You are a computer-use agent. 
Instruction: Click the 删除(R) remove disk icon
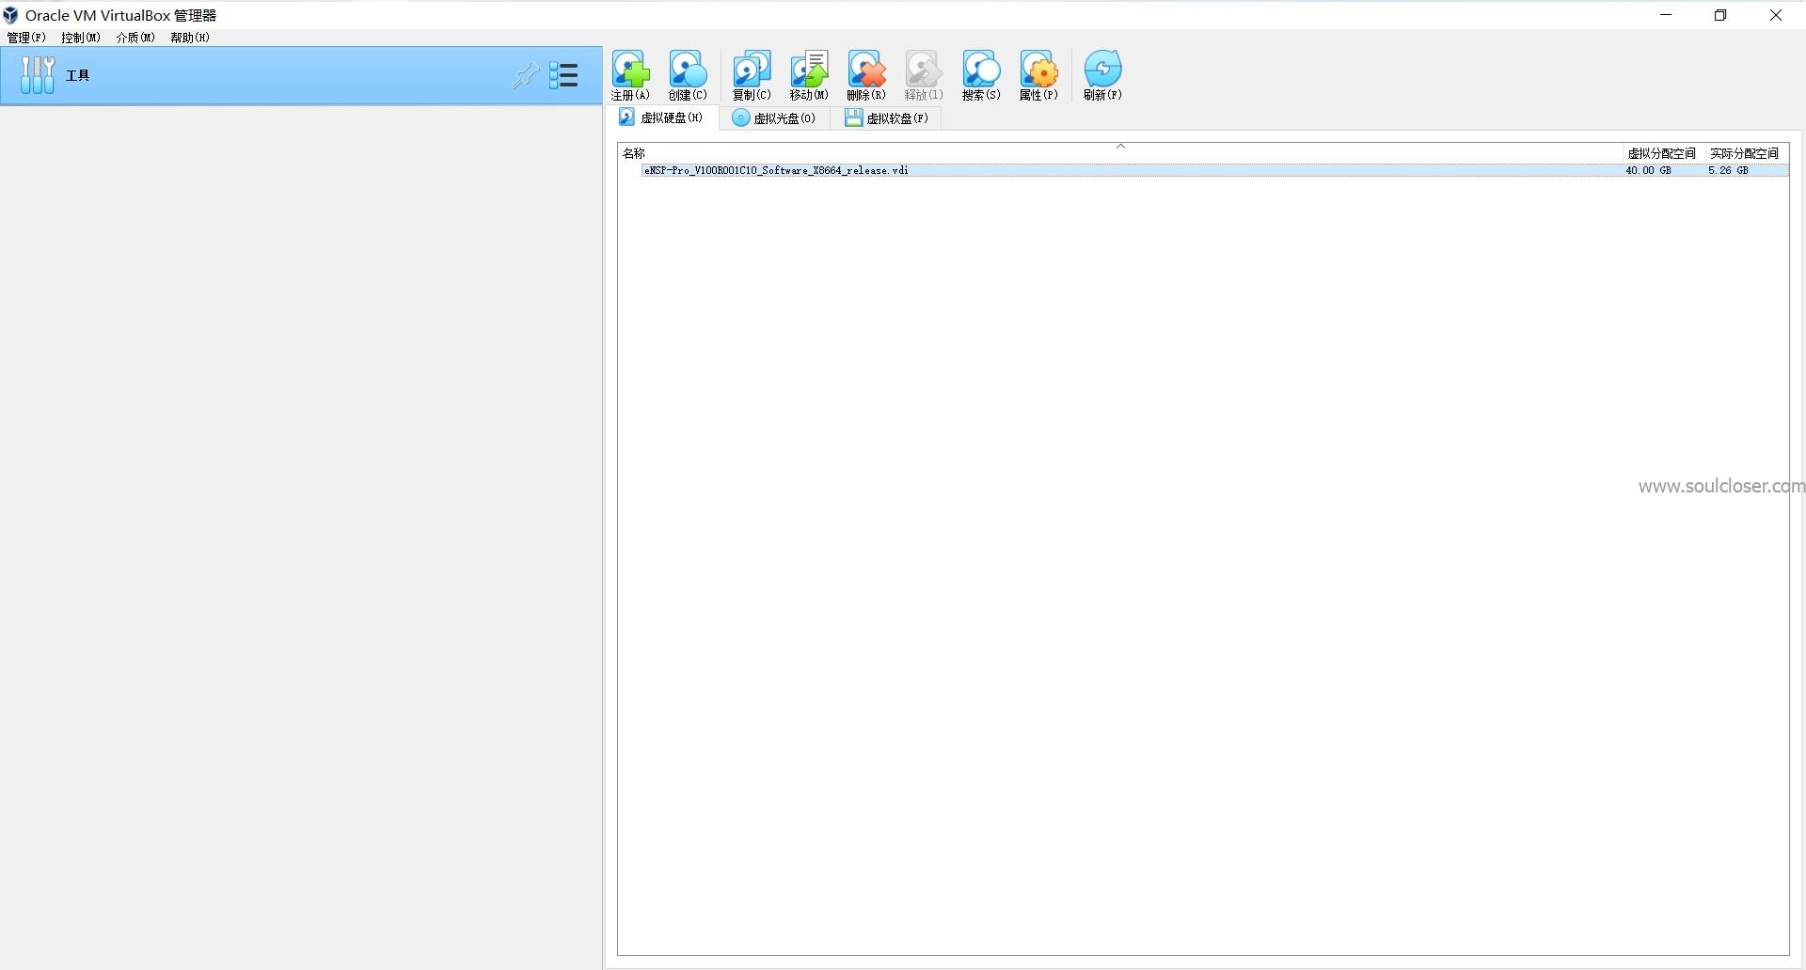pyautogui.click(x=866, y=75)
